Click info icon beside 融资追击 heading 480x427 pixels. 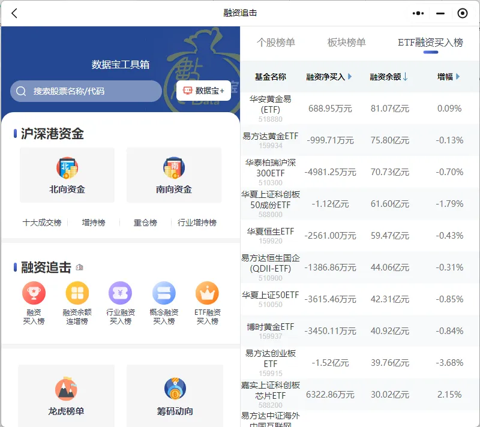point(80,267)
